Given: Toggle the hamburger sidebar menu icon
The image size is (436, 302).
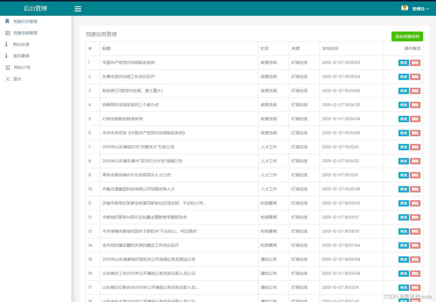Looking at the screenshot, I should pyautogui.click(x=78, y=9).
